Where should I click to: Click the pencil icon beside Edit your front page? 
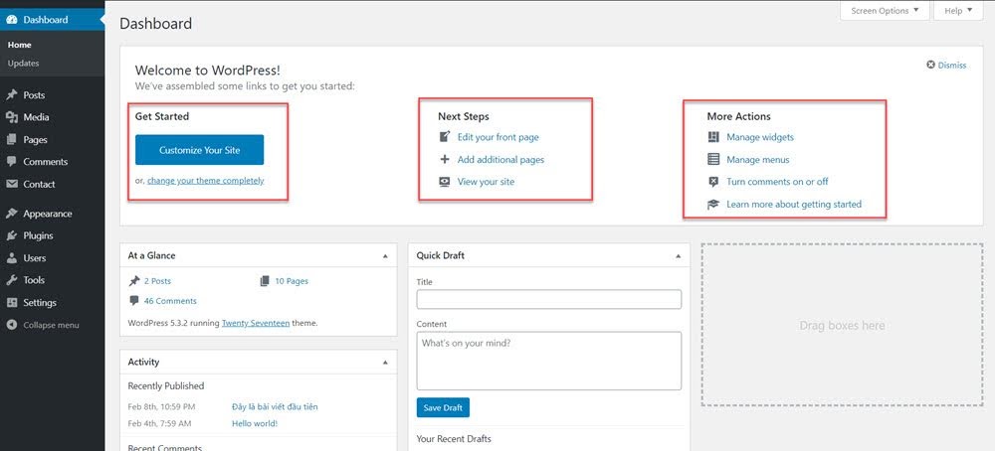pos(445,137)
